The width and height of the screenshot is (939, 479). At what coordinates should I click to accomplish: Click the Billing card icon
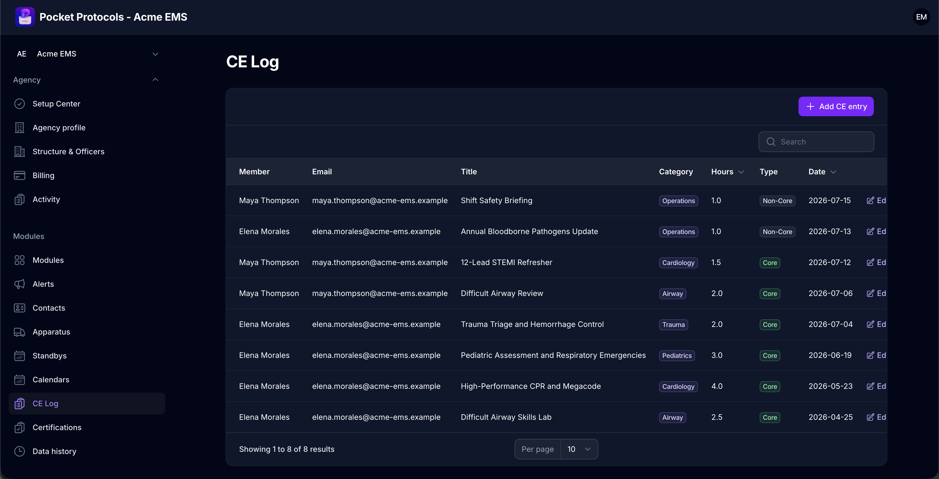tap(19, 175)
